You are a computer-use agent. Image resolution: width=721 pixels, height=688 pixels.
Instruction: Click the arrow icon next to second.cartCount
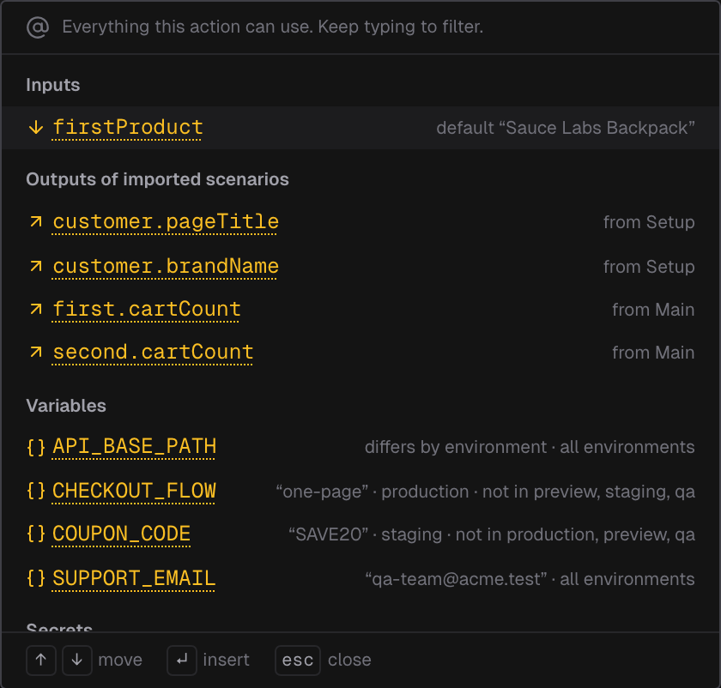point(36,353)
